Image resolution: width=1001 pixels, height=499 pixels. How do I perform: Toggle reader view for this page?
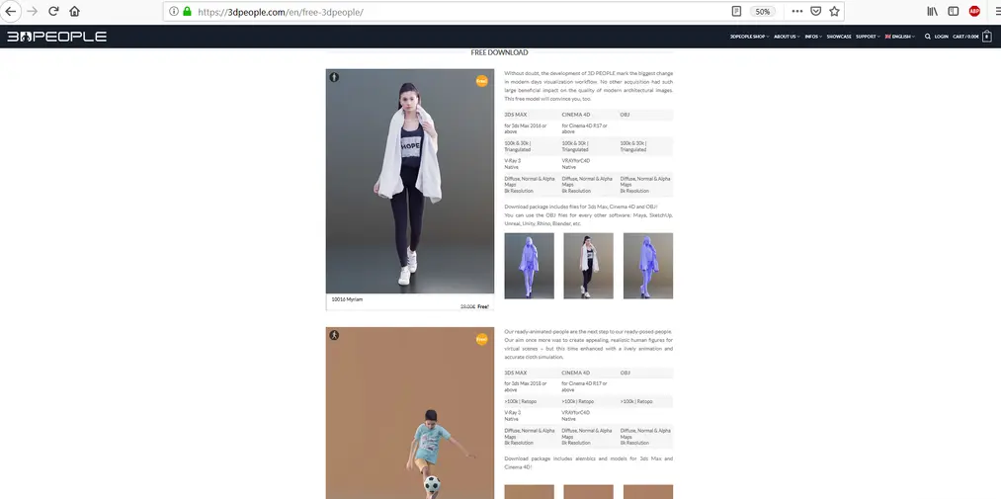(736, 11)
